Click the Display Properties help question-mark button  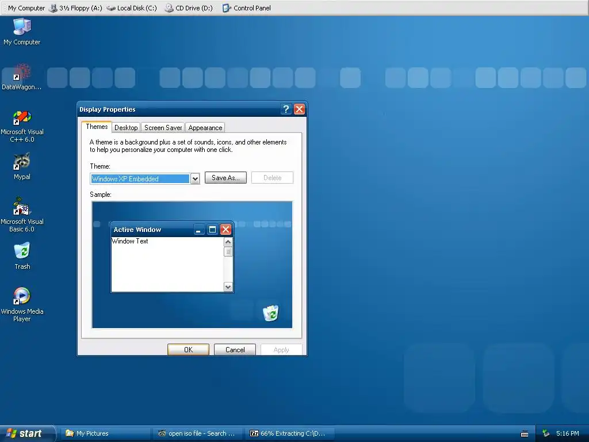tap(286, 109)
